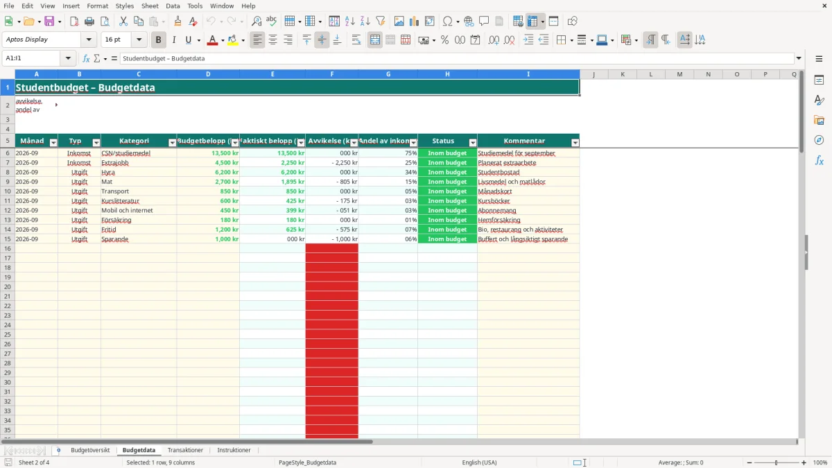Open the Kommentar column filter dropdown

575,142
